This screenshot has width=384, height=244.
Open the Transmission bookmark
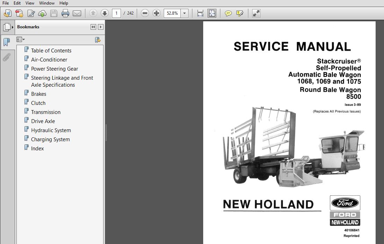click(x=45, y=112)
